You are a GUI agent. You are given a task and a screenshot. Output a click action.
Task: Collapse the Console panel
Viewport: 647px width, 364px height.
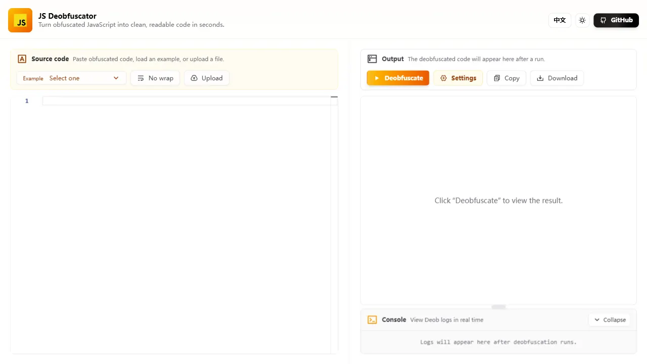pyautogui.click(x=610, y=320)
